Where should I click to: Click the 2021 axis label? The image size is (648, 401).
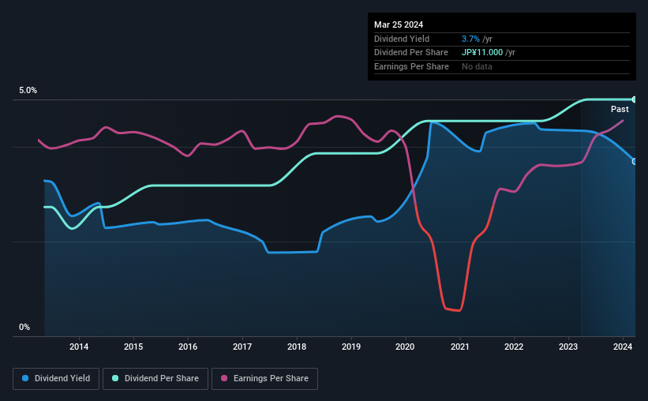[x=459, y=347]
